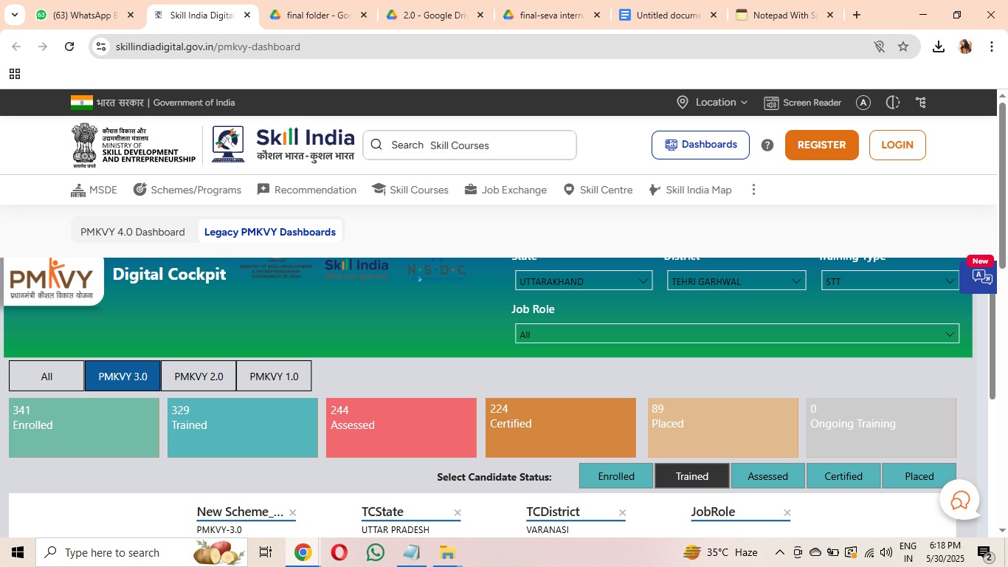This screenshot has width=1008, height=567.
Task: Switch to PMKVY 4.0 Dashboard tab
Action: 133,232
